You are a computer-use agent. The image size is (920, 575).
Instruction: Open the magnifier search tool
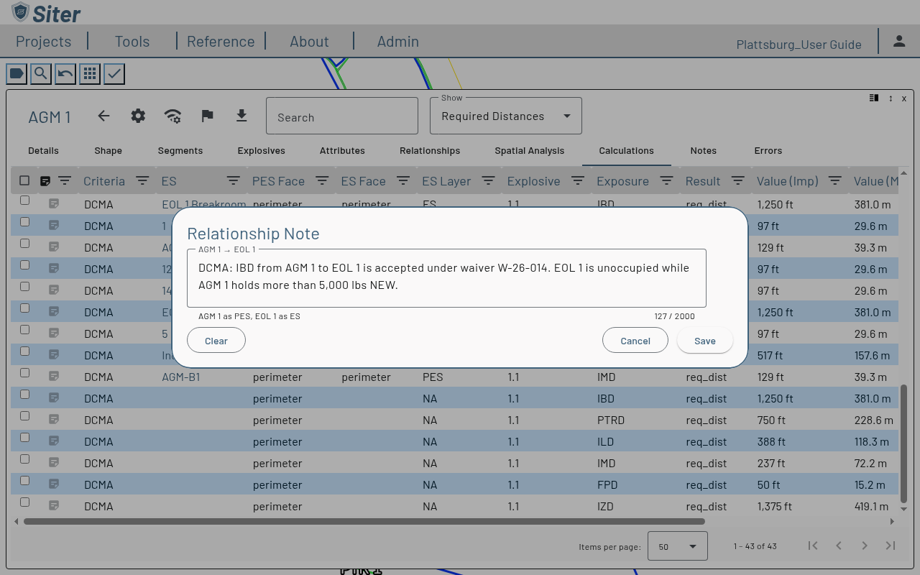(41, 73)
